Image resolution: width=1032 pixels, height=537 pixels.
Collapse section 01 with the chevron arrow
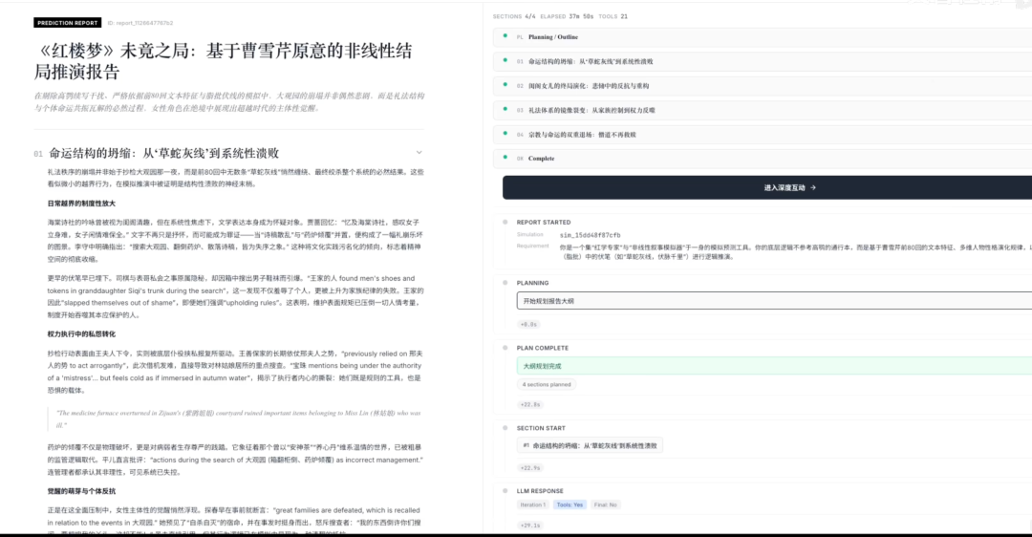point(419,153)
